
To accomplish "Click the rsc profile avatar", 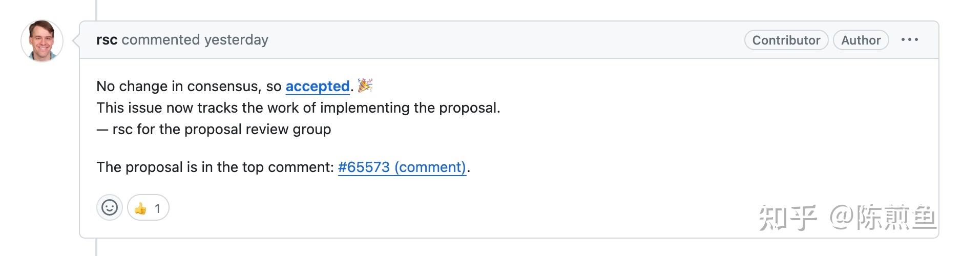I will coord(42,41).
